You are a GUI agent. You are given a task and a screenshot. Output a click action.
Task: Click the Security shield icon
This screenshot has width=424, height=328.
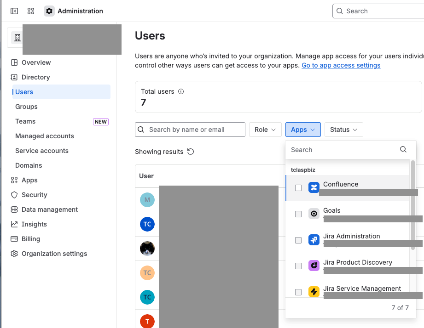[x=14, y=195]
